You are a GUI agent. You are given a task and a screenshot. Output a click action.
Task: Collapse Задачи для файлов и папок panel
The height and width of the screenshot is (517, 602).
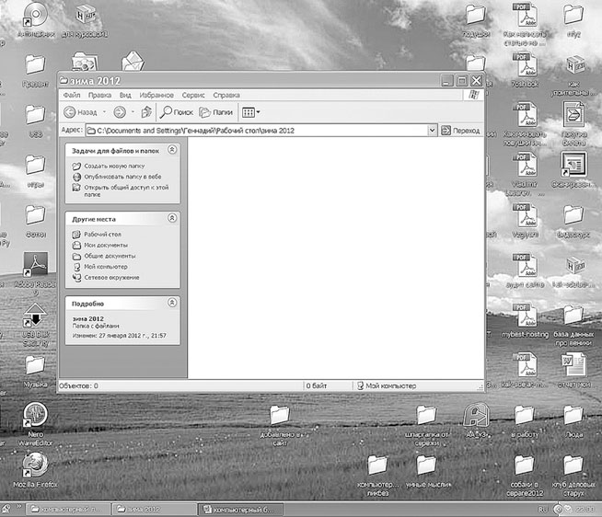click(x=172, y=150)
